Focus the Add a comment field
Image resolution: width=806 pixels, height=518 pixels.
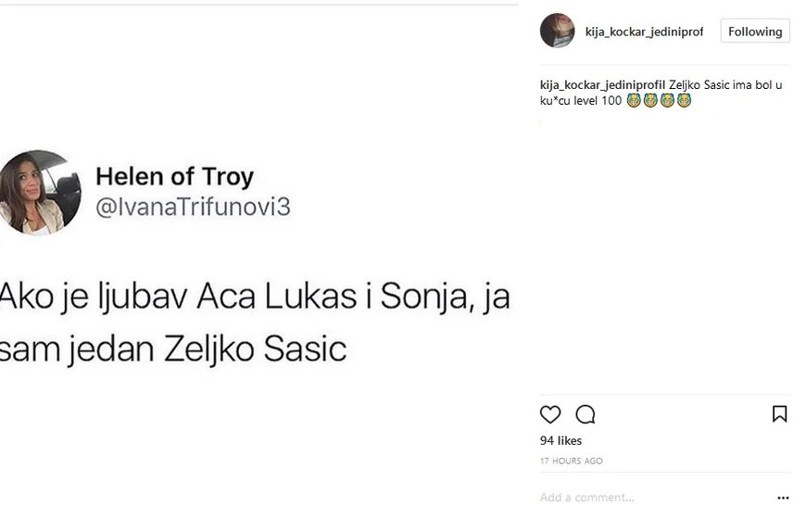(x=649, y=498)
